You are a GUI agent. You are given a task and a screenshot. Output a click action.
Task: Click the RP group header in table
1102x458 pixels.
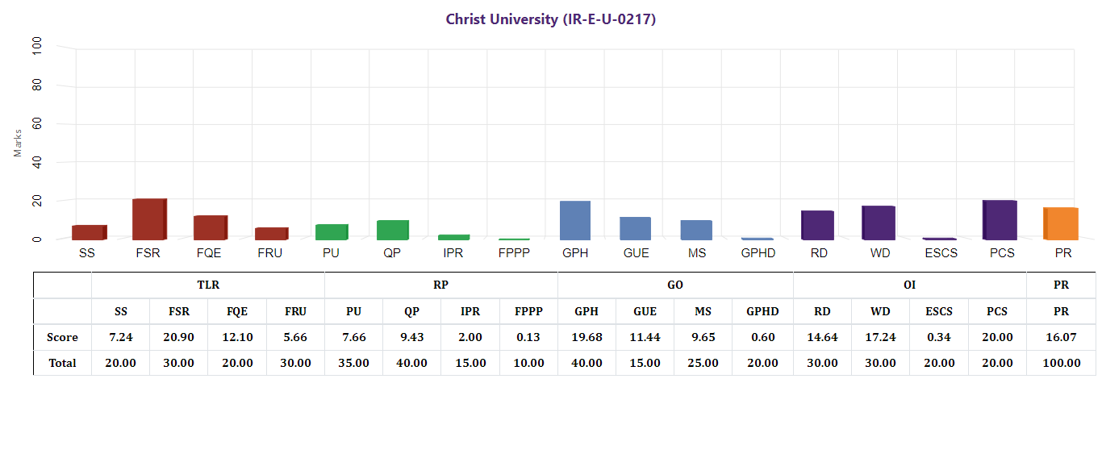440,285
